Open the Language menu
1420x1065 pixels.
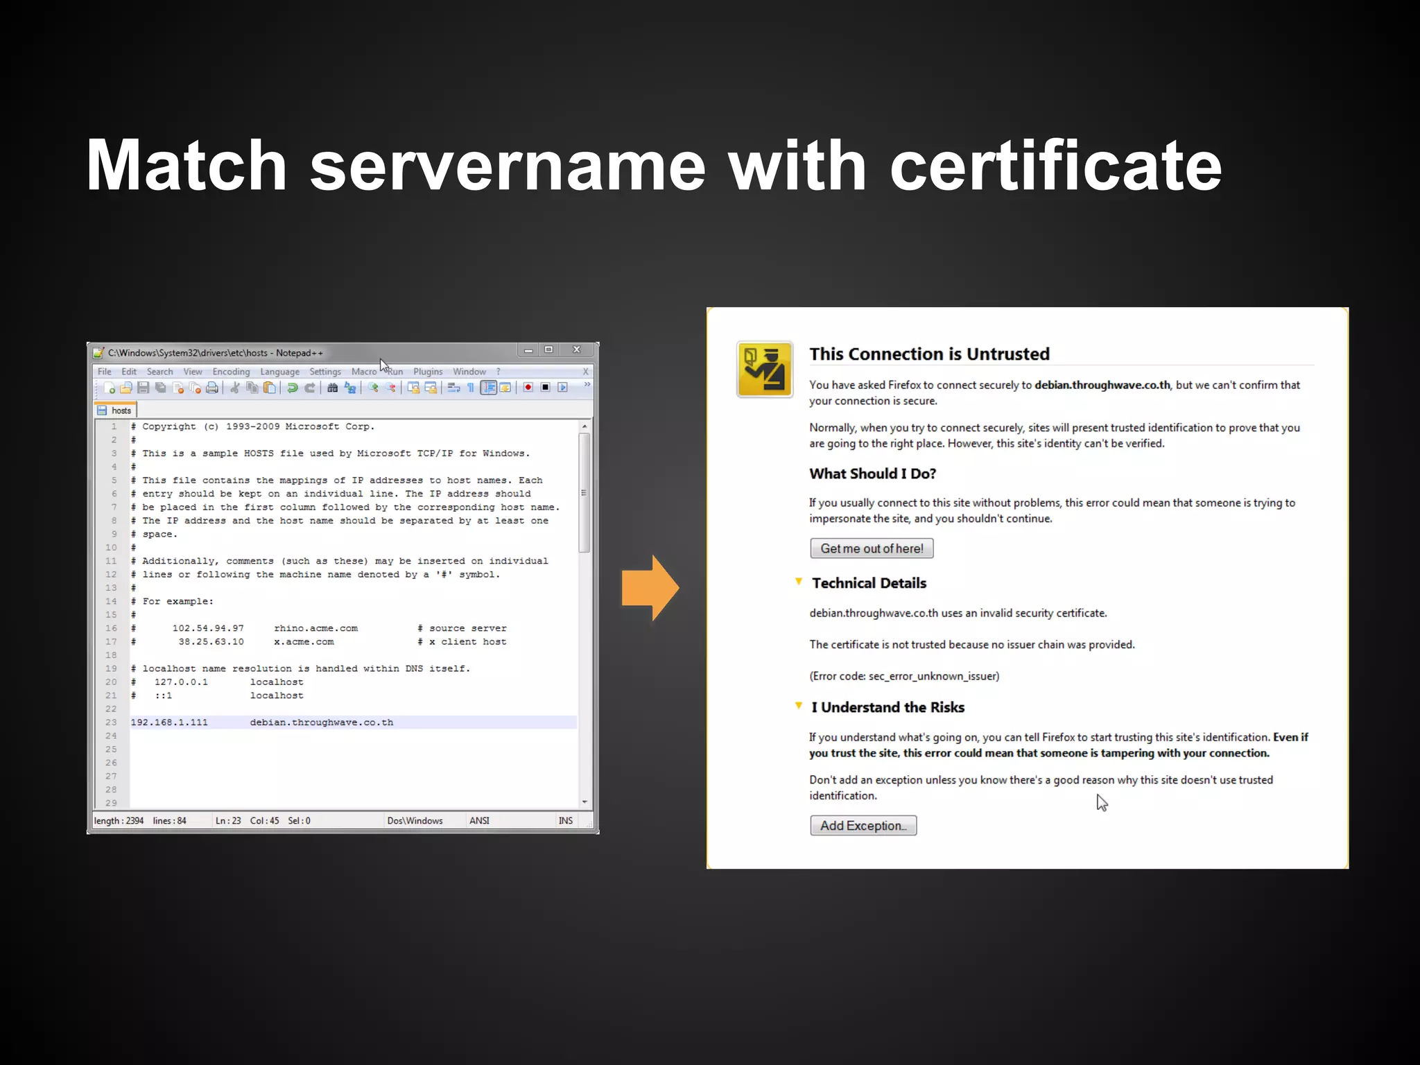[280, 372]
